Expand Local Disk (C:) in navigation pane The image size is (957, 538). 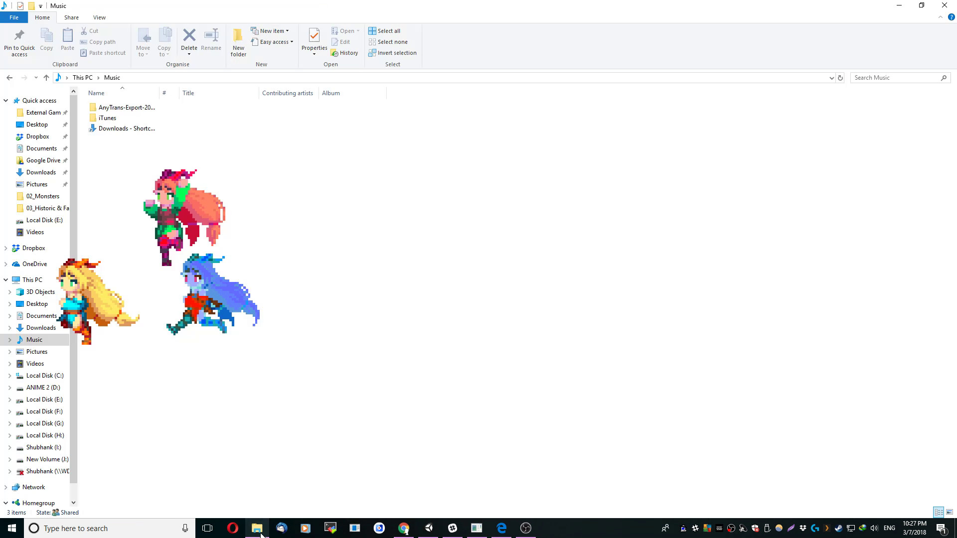10,375
